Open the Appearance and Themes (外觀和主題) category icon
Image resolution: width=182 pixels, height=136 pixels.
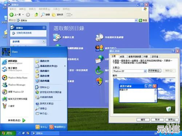57,37
